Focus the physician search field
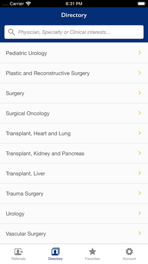Screen dimensions: 148x264 pos(74,32)
